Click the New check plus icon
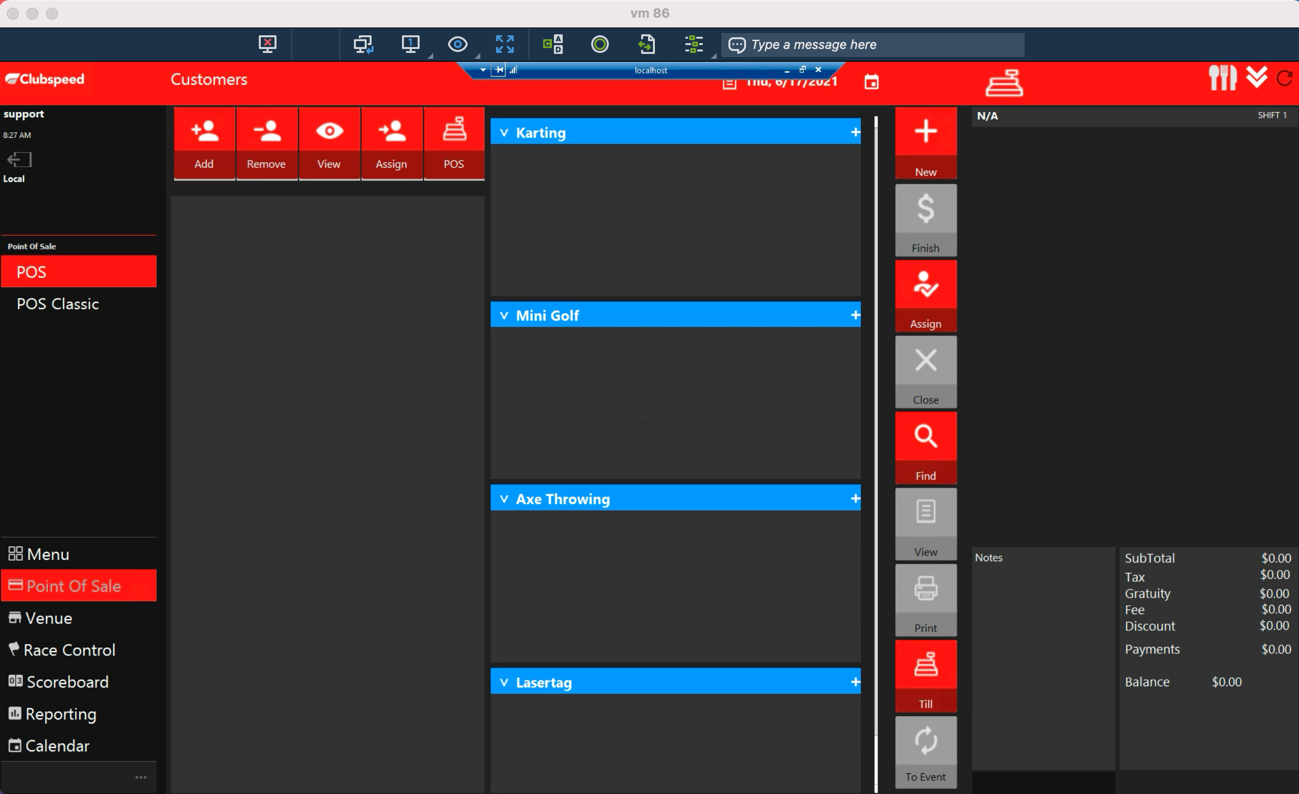Screen dimensions: 1299x794 [925, 131]
